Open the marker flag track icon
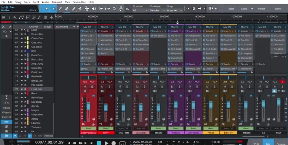Viewport: 288px width, 145px height. click(x=28, y=17)
